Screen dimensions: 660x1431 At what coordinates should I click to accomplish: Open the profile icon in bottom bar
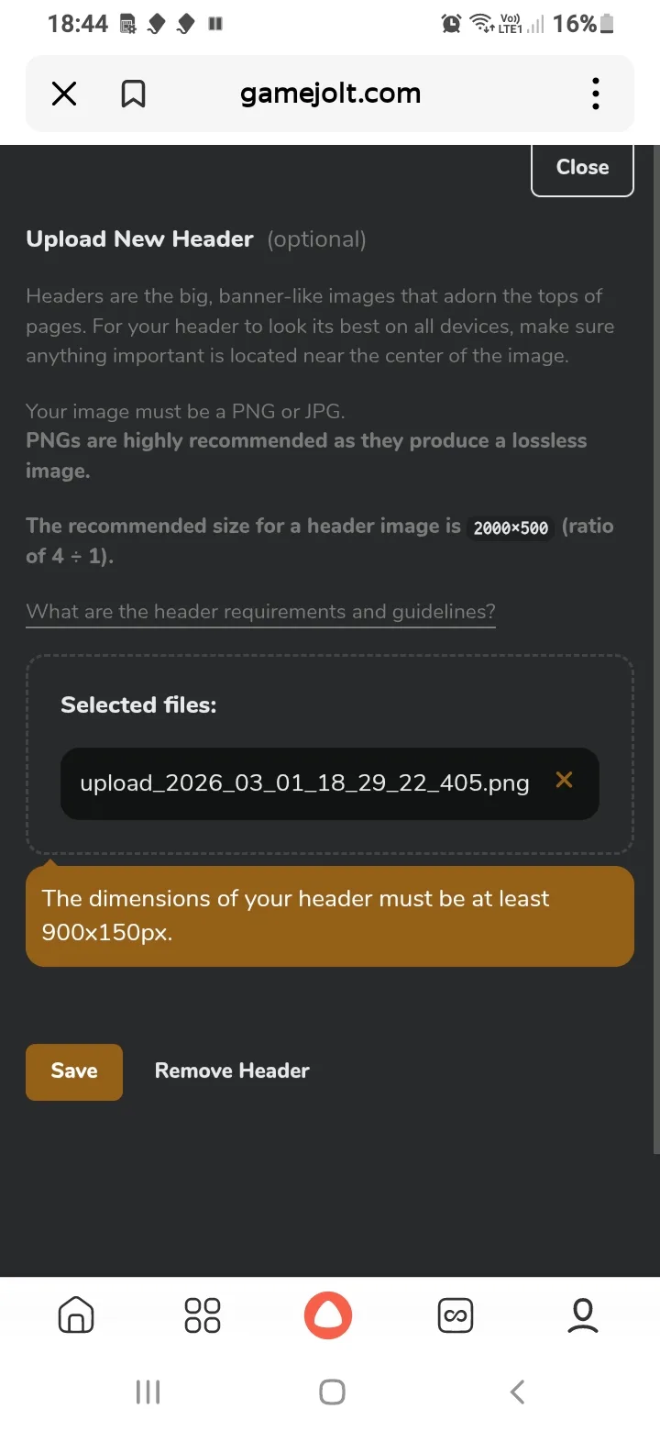point(582,1315)
